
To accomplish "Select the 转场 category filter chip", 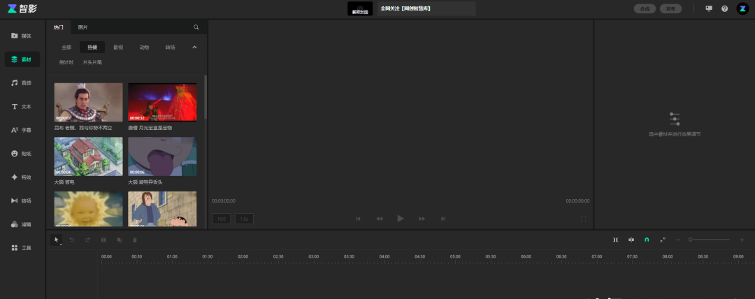I will pos(171,48).
